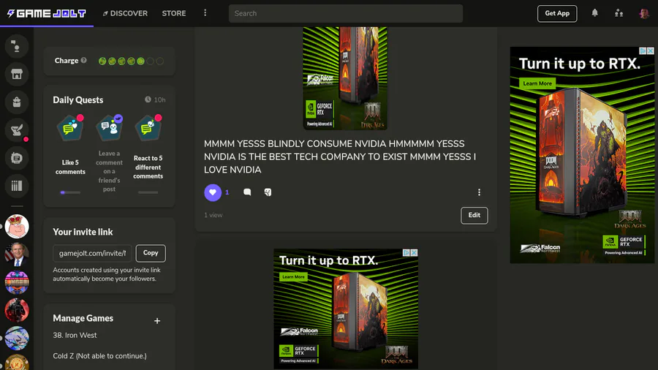
Task: Open the Peter Griffin crown community
Action: [x=17, y=227]
